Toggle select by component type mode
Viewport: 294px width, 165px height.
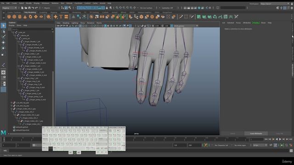(x=69, y=8)
